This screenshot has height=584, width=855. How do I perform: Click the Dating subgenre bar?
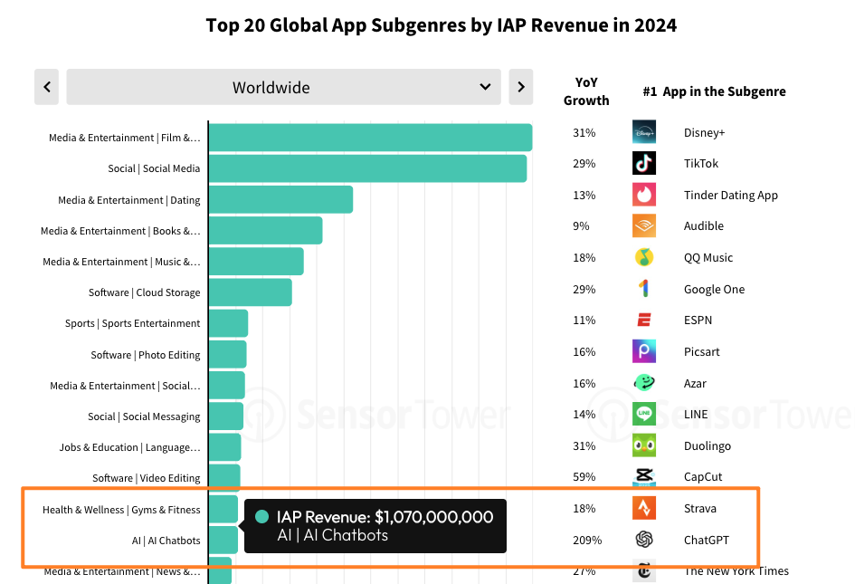tap(280, 200)
